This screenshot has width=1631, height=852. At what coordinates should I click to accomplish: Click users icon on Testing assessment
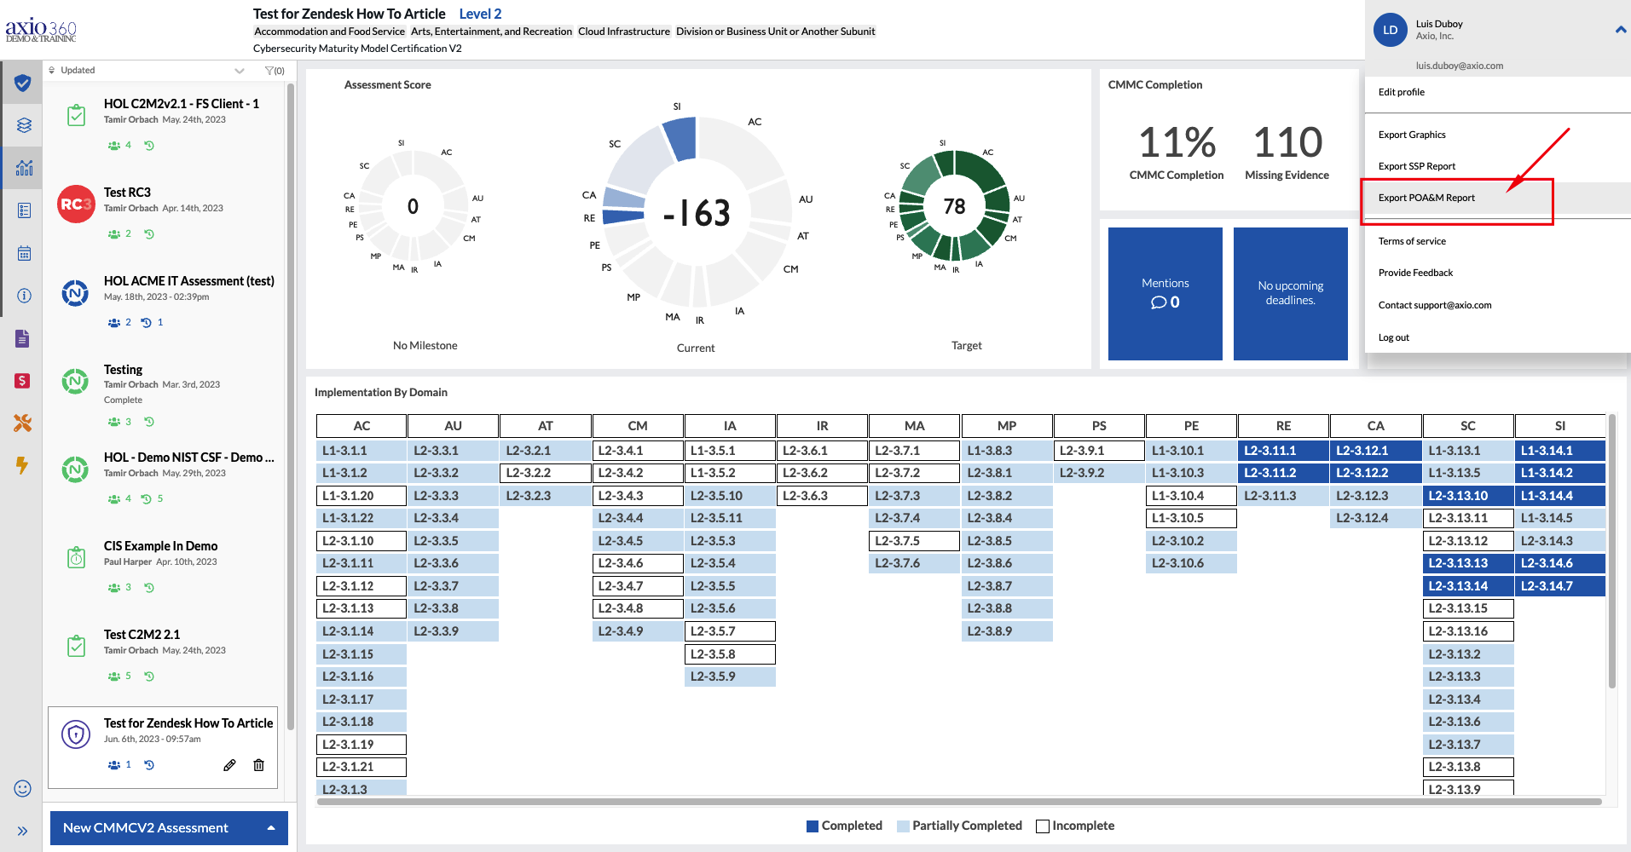coord(114,422)
